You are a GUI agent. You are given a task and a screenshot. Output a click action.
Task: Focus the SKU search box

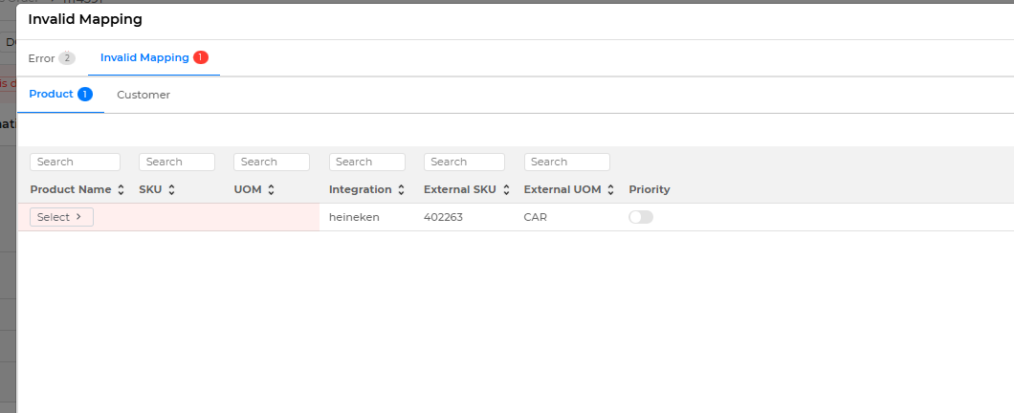[176, 162]
